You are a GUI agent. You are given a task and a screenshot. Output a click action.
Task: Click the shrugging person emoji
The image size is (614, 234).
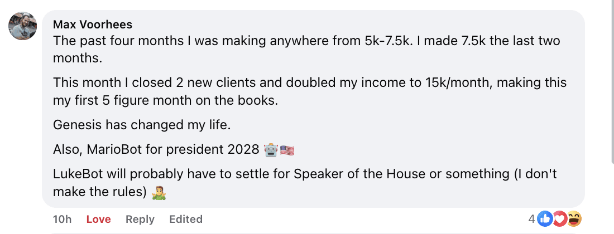pyautogui.click(x=159, y=192)
